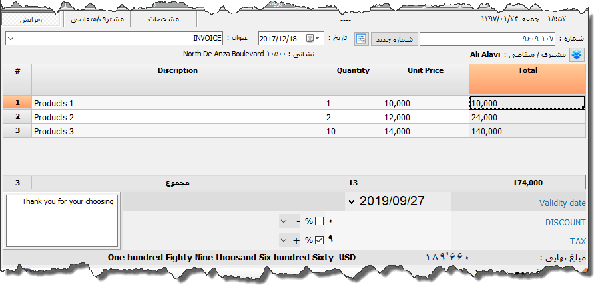
Task: Click the tax value ۹
Action: [x=330, y=239]
